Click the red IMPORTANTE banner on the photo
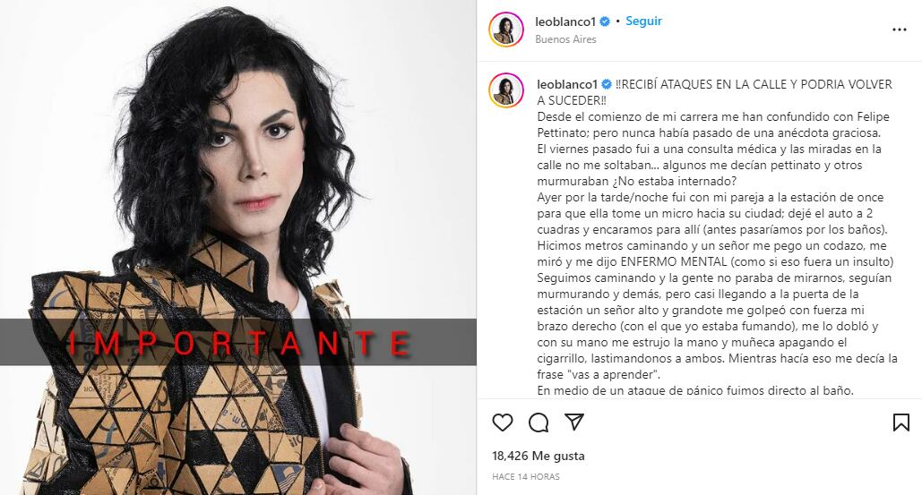 click(238, 343)
